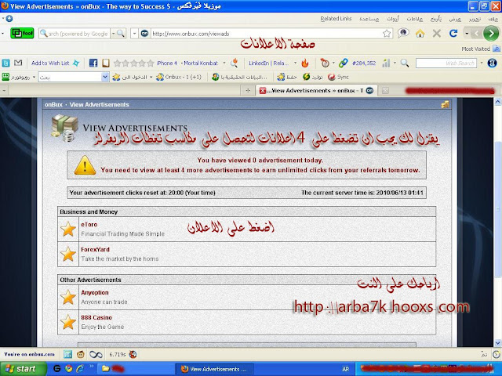This screenshot has width=502, height=376.
Task: Open the search engine dropdown arrow
Action: pos(113,34)
